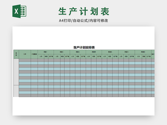Click the 生产计划表 main title
167x125 pixels.
(84, 11)
